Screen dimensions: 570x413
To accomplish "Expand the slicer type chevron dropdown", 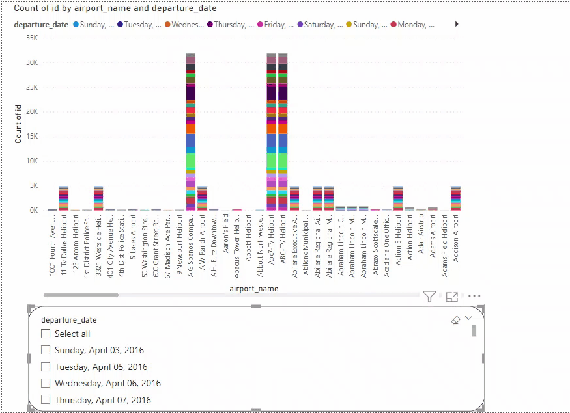I will point(468,319).
